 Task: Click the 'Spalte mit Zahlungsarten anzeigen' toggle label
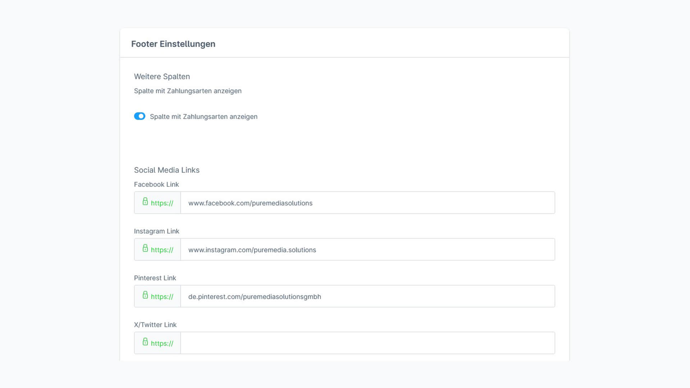[203, 116]
